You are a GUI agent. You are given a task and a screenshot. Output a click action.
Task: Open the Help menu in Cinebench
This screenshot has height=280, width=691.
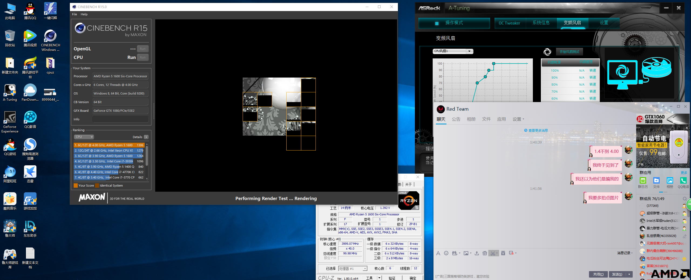click(84, 14)
